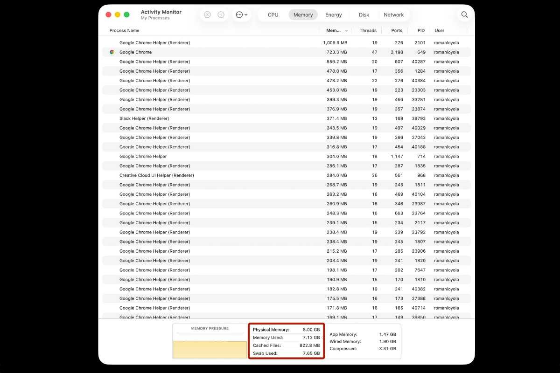Sort processes by PID column
The width and height of the screenshot is (560, 373).
tap(421, 31)
